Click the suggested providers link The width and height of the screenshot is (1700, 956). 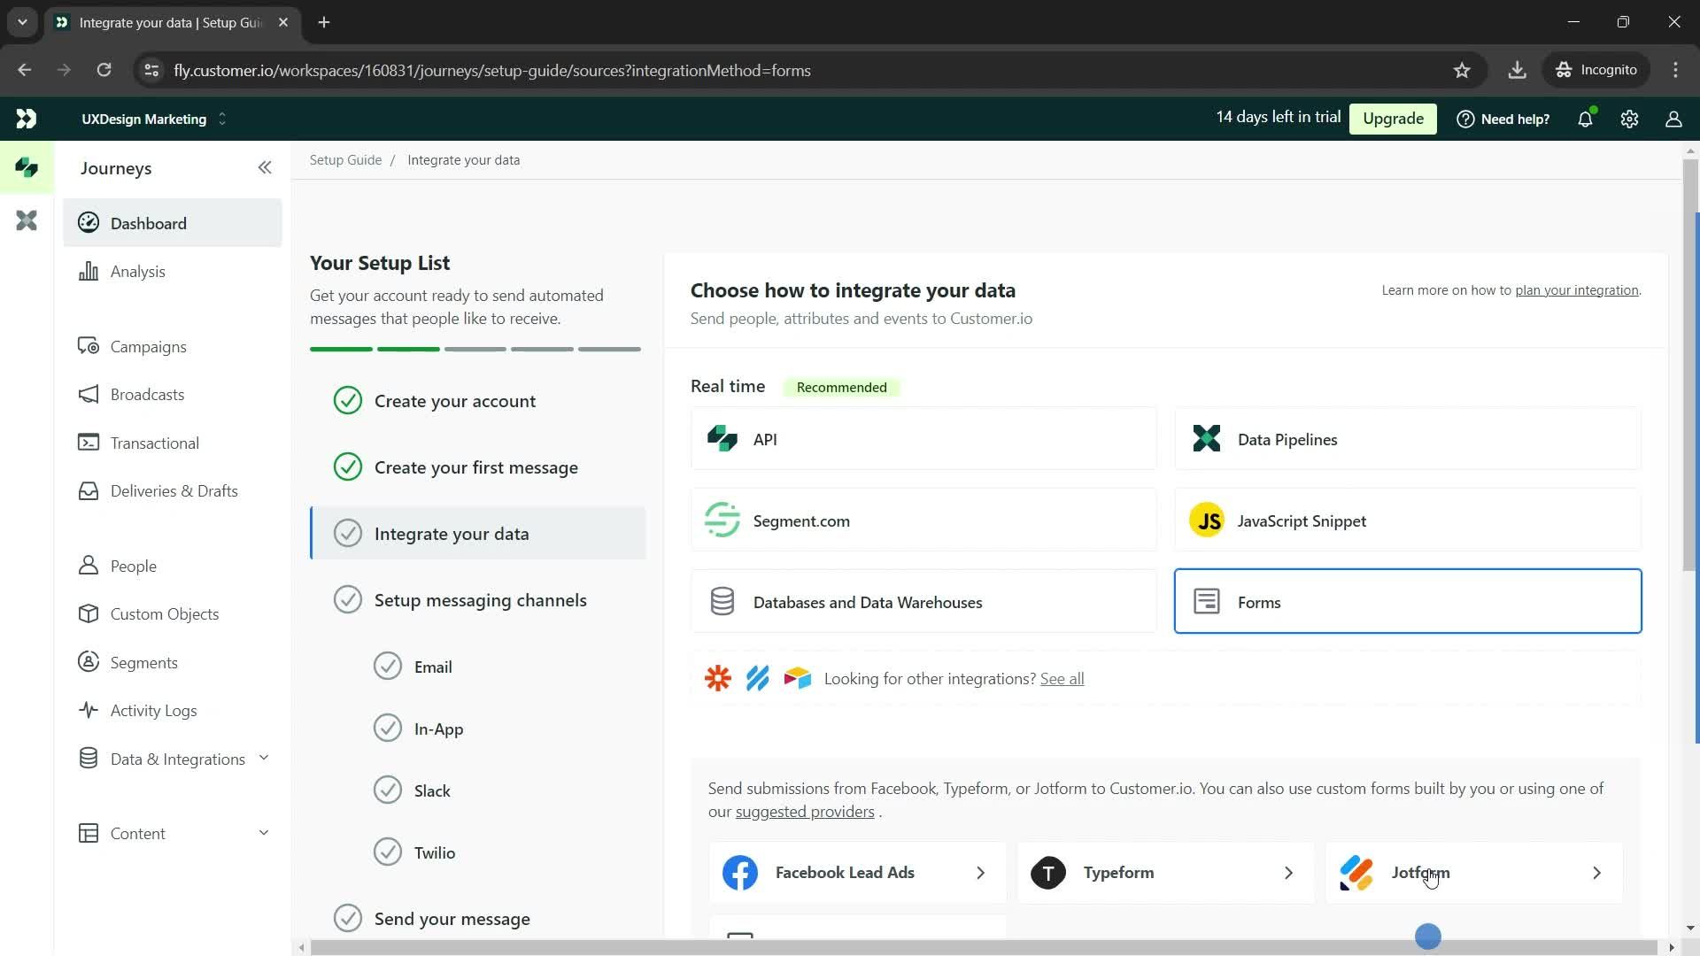[806, 811]
